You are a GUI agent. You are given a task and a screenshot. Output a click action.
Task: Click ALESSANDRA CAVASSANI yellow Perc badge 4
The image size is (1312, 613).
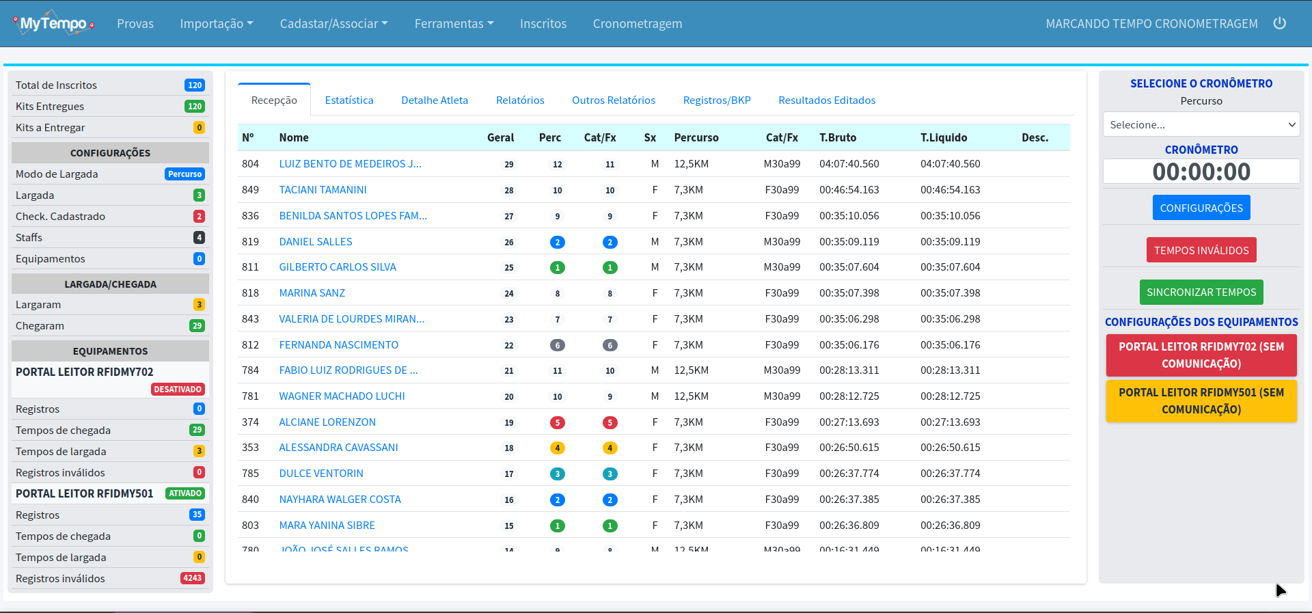click(558, 448)
